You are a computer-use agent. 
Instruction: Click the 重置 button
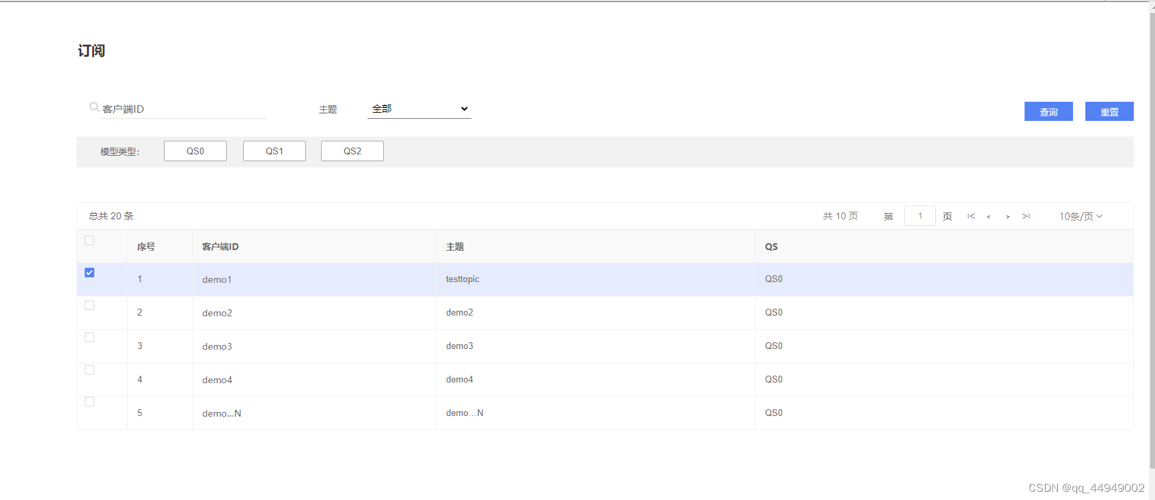coord(1109,111)
